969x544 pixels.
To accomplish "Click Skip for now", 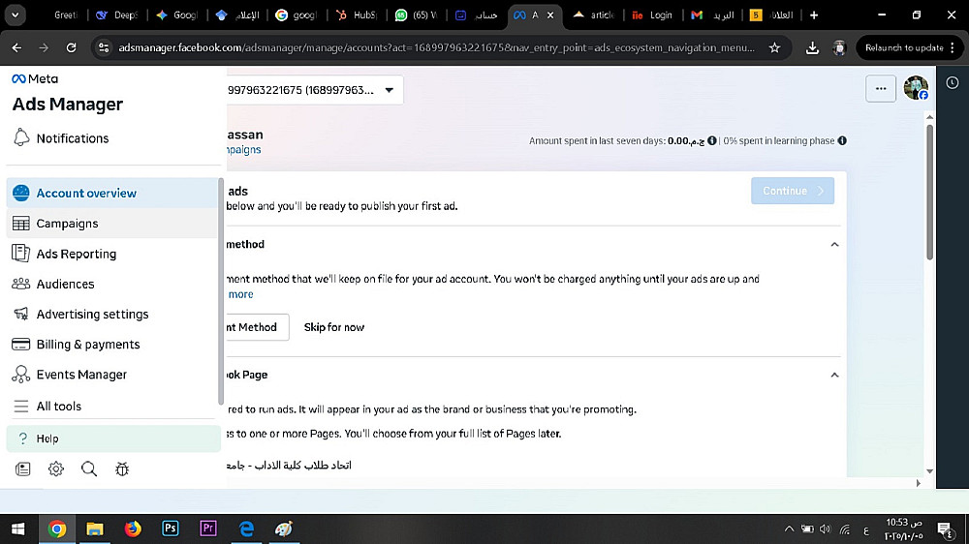I will [x=333, y=327].
